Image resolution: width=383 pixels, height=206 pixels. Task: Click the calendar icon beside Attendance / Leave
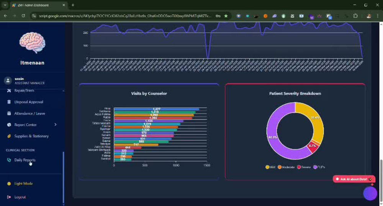[x=9, y=113]
